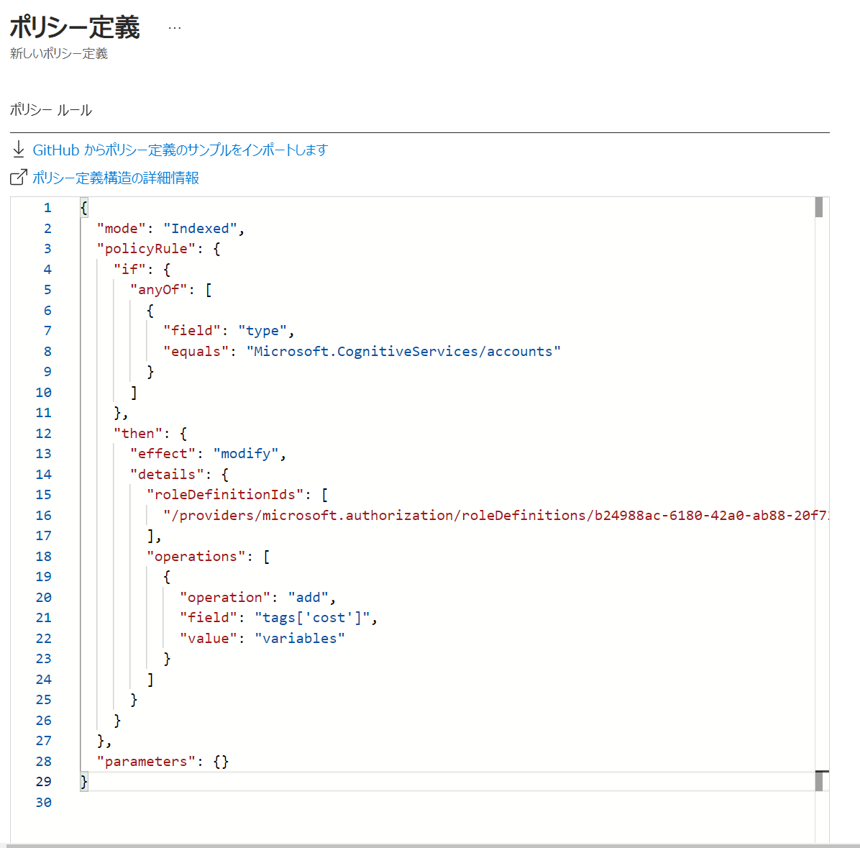Screen dimensions: 860x848
Task: Place cursor on the "Indexed" mode value
Action: point(200,228)
